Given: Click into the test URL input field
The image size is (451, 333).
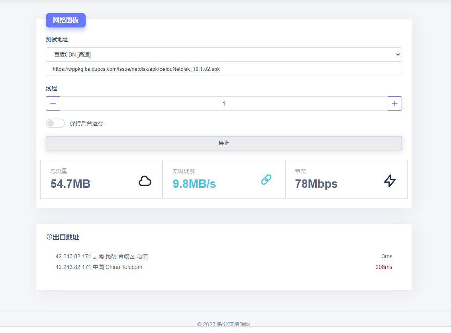Looking at the screenshot, I should click(224, 69).
